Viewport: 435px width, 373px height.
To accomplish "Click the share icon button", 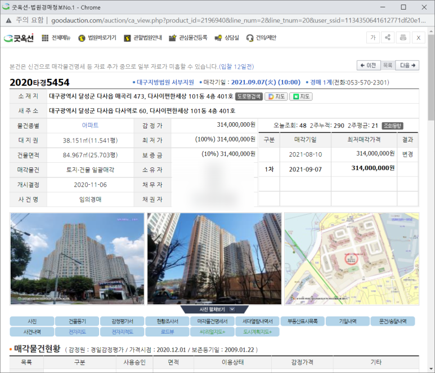I will tap(388, 38).
